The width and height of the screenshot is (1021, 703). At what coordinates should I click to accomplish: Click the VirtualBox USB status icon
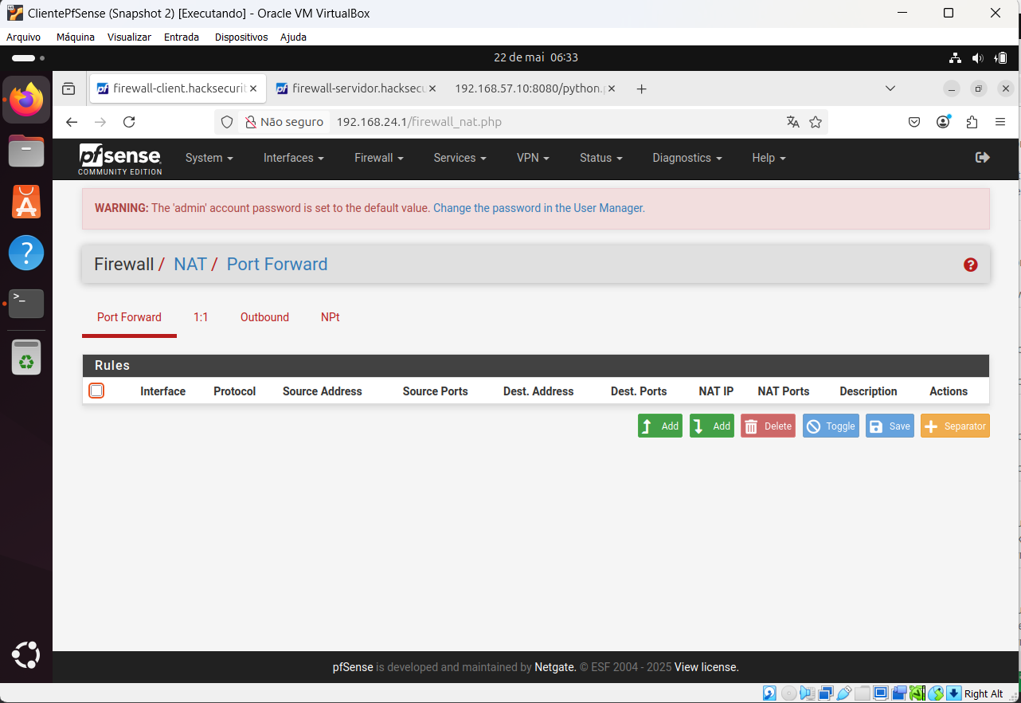pyautogui.click(x=844, y=693)
